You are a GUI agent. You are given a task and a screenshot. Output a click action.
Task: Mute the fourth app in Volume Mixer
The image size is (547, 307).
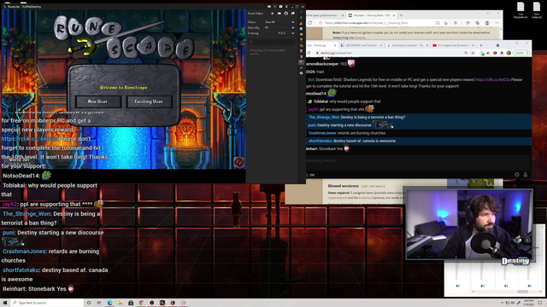point(530,287)
